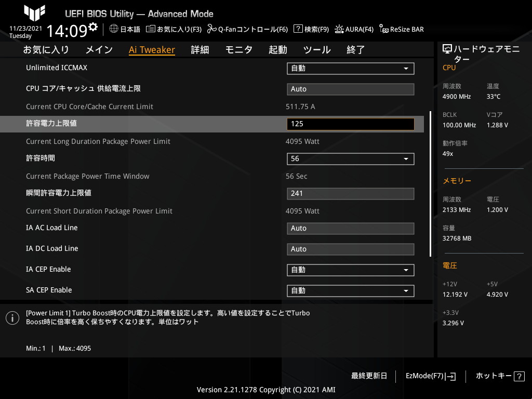This screenshot has width=532, height=399.
Task: Click the EzMode(F7) button label
Action: click(x=424, y=376)
